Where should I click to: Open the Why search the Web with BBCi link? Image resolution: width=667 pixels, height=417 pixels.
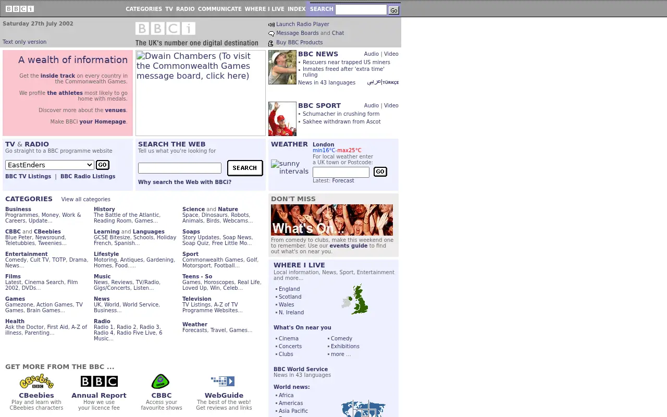pyautogui.click(x=185, y=182)
